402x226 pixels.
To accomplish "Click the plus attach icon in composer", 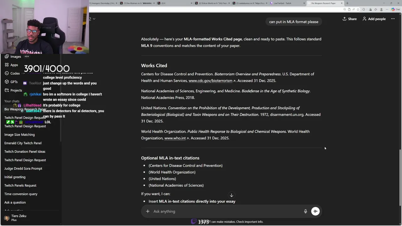I will pyautogui.click(x=148, y=211).
